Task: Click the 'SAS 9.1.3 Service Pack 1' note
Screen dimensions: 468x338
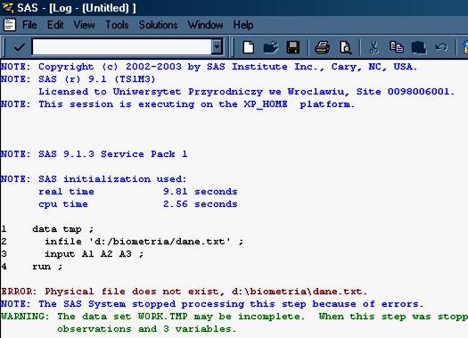Action: pos(94,154)
